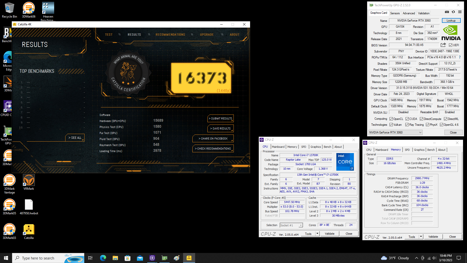Go to RECOMMENDATIONS in Catzilla menu

click(170, 35)
